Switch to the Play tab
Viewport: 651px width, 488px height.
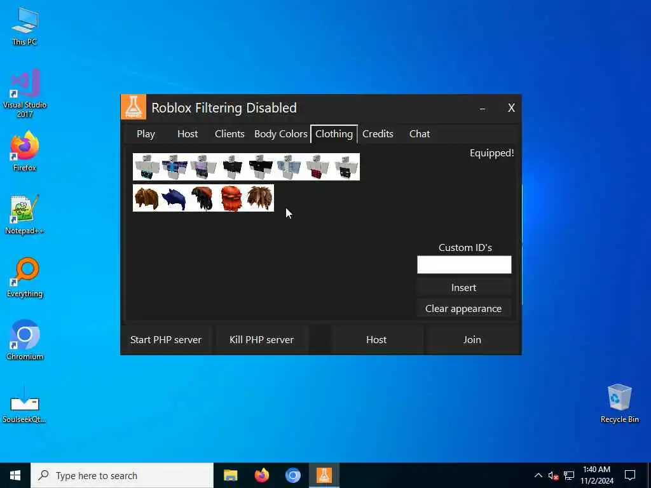pyautogui.click(x=146, y=134)
